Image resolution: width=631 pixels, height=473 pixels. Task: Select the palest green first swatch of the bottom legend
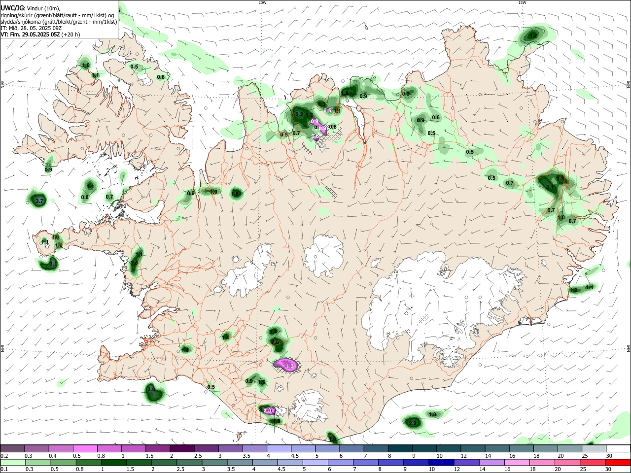point(12,463)
